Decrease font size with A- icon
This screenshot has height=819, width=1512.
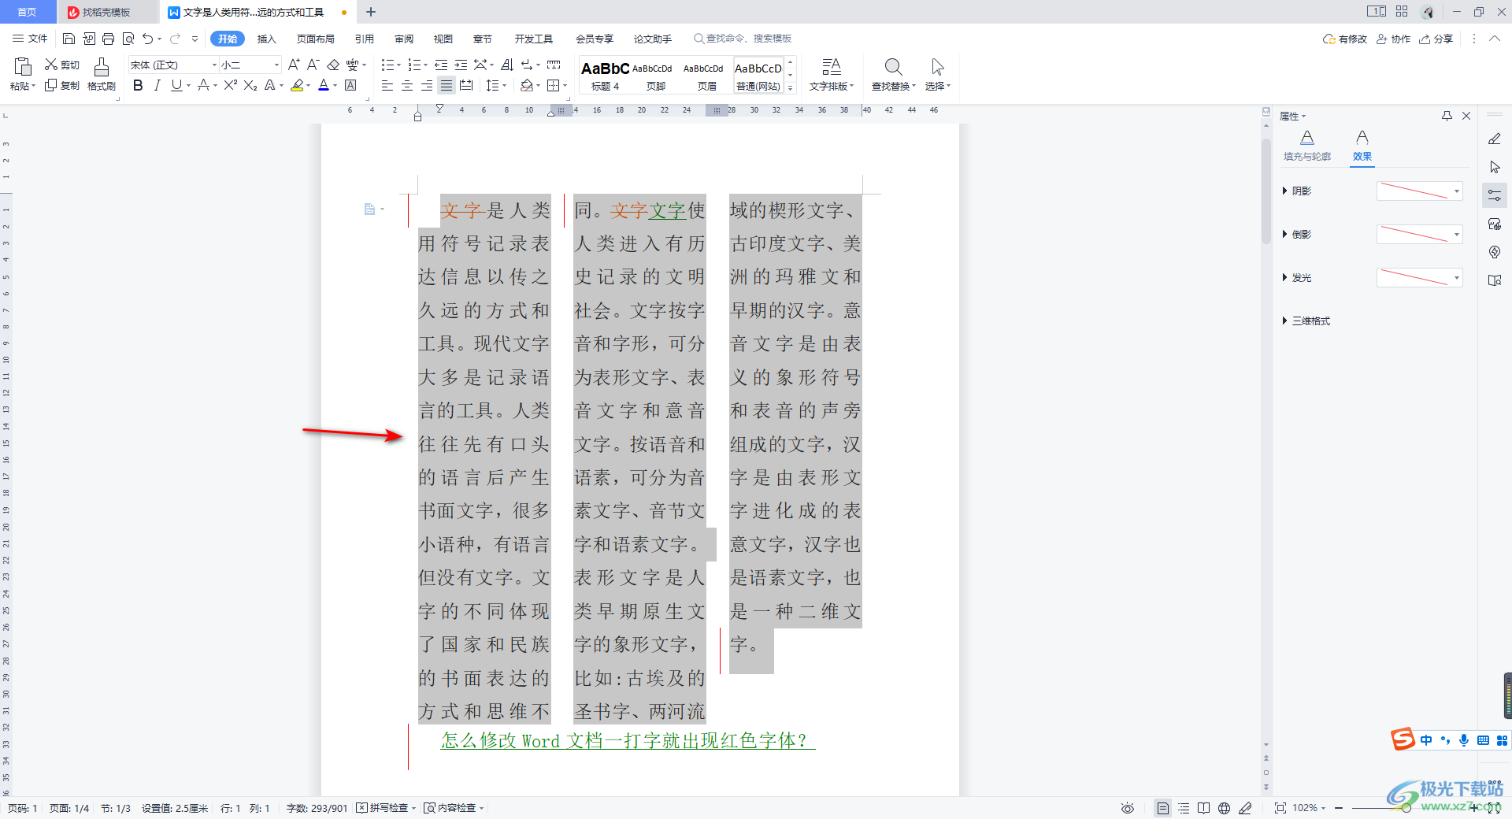[x=313, y=65]
